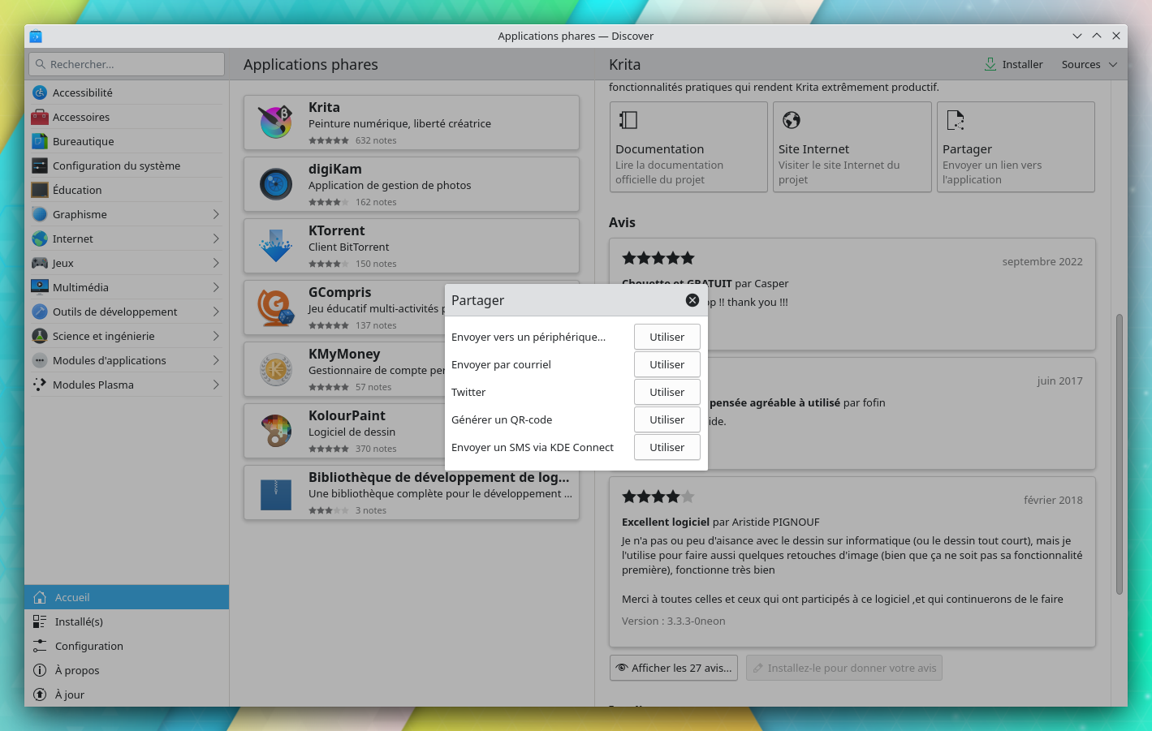Click the Excellent logiciel review title
Viewport: 1152px width, 731px height.
pyautogui.click(x=666, y=522)
